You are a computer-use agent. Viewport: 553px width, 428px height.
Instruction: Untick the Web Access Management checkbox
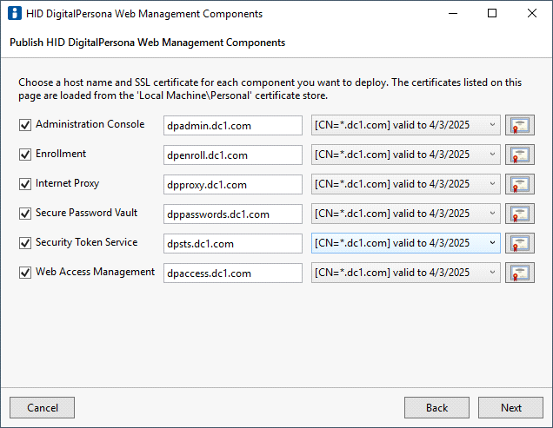coord(24,273)
